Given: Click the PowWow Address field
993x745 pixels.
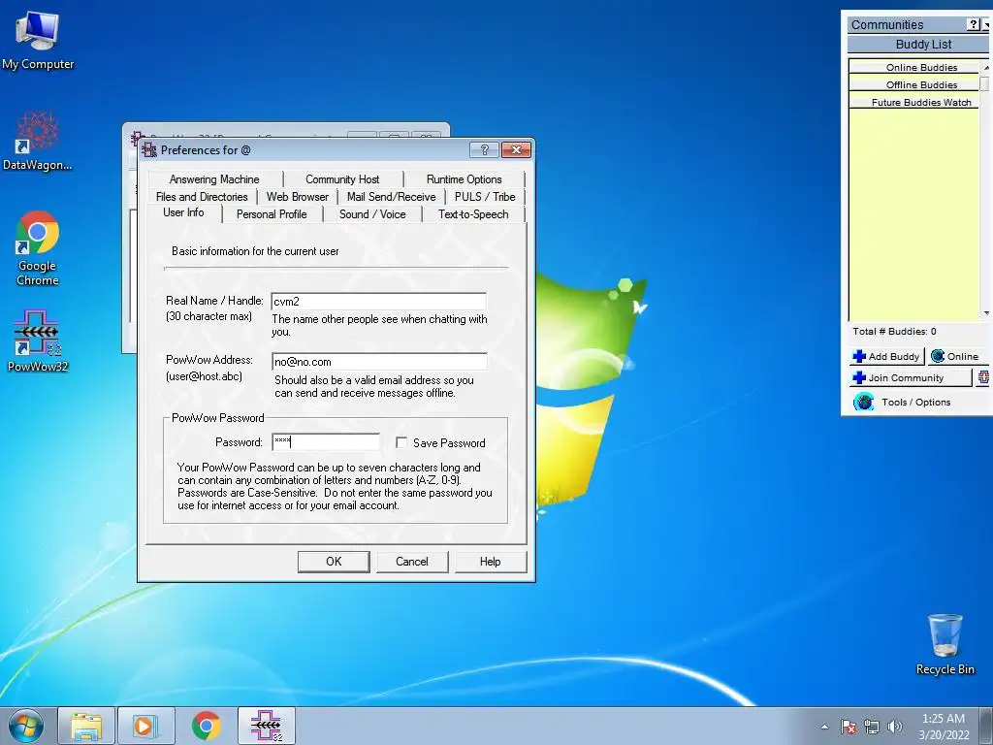Looking at the screenshot, I should pos(379,362).
